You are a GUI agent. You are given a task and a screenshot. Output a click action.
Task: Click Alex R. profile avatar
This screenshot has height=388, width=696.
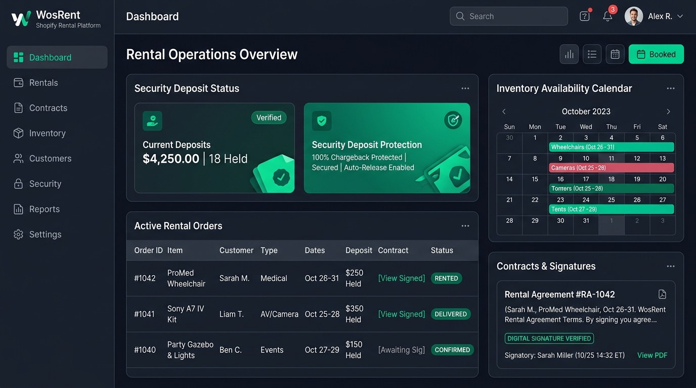click(x=634, y=16)
